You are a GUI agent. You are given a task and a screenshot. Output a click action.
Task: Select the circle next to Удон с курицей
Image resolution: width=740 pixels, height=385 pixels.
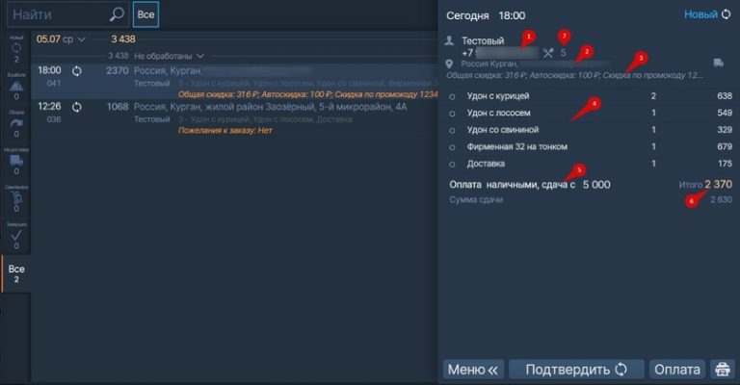453,96
